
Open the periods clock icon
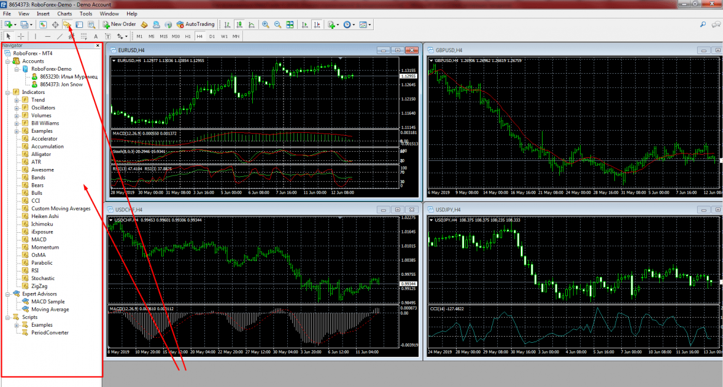347,25
